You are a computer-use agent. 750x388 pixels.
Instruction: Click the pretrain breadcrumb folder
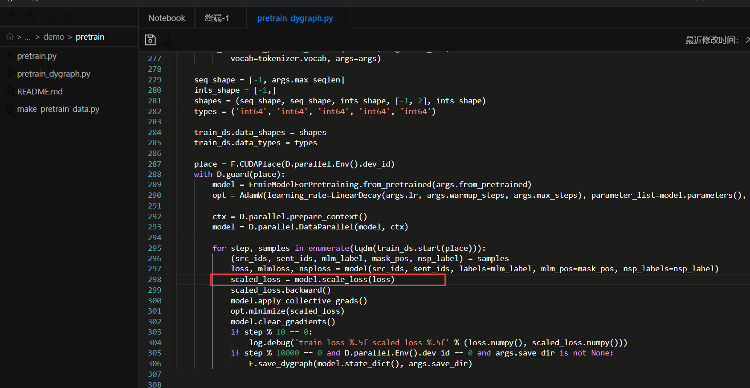90,37
